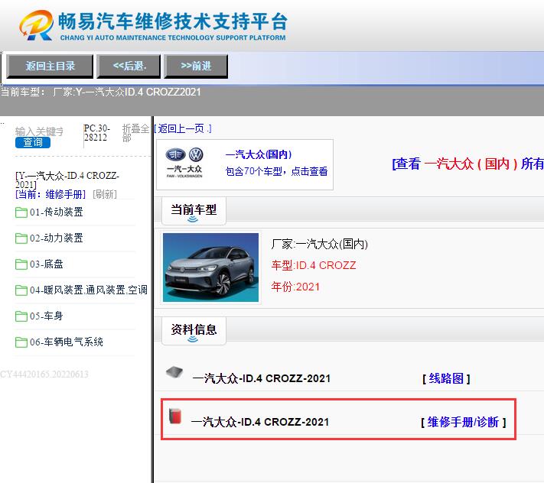The image size is (544, 483).
Task: Expand 04-暖风装置,通风装置,空调 label
Action: tap(89, 290)
